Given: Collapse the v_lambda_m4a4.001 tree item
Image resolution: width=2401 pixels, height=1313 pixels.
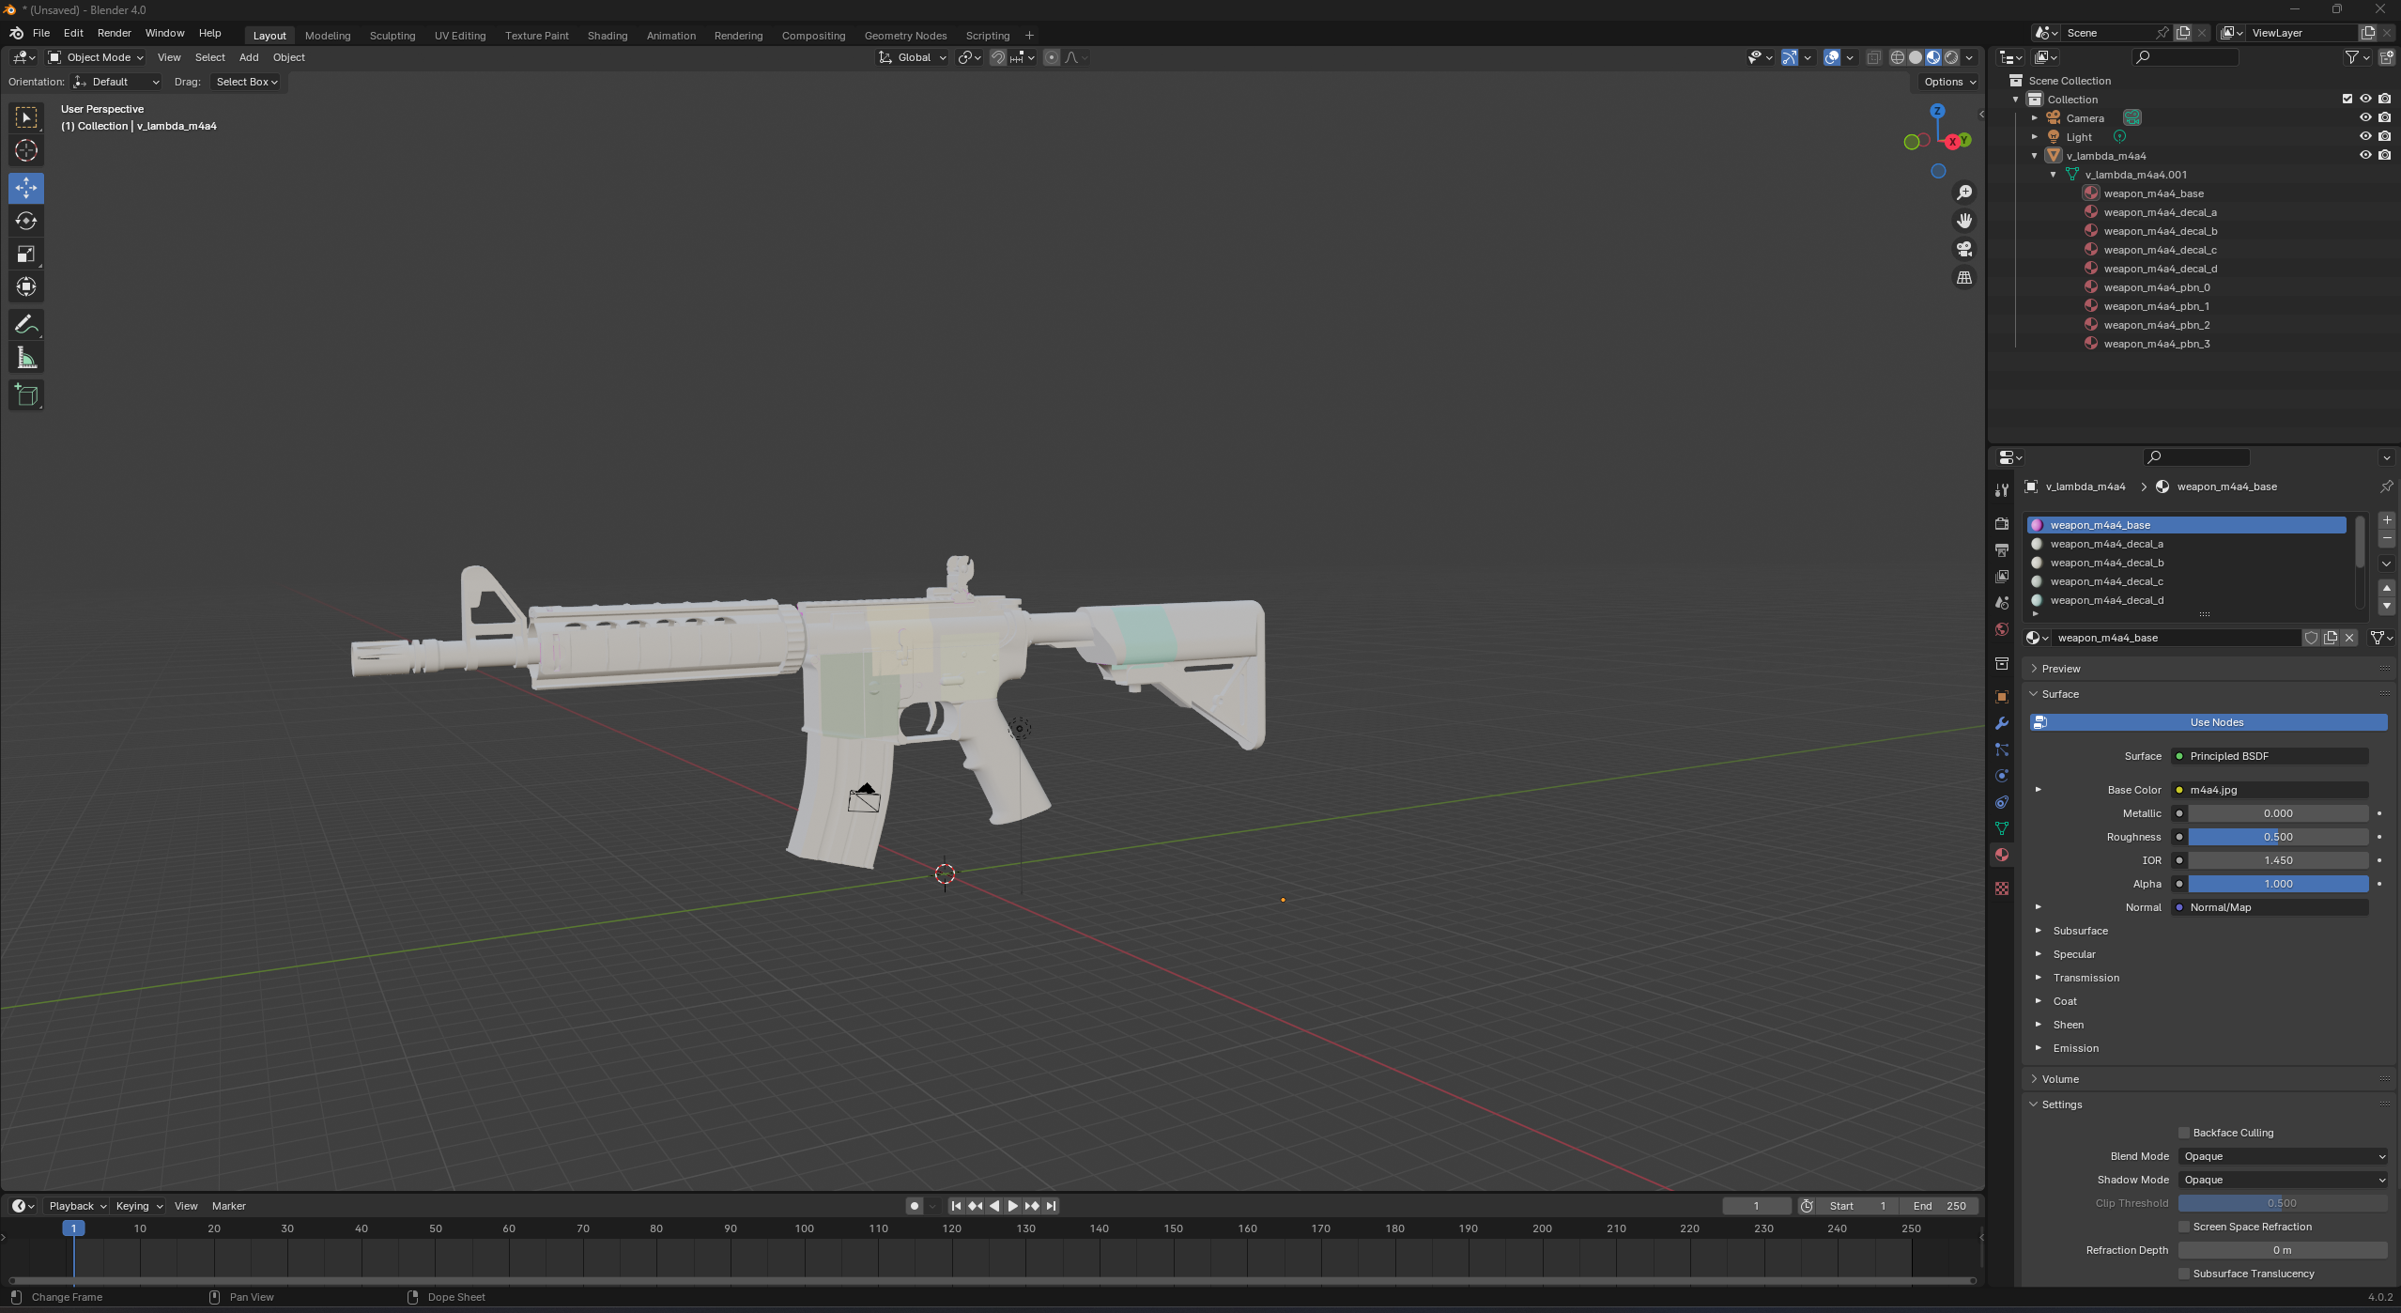Looking at the screenshot, I should point(2053,175).
